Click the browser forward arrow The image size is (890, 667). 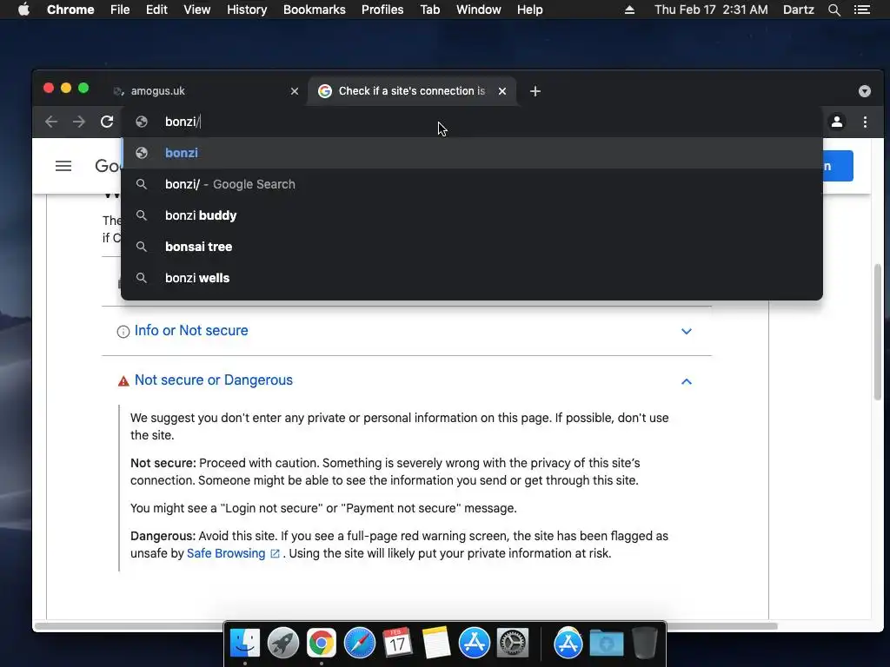click(79, 122)
